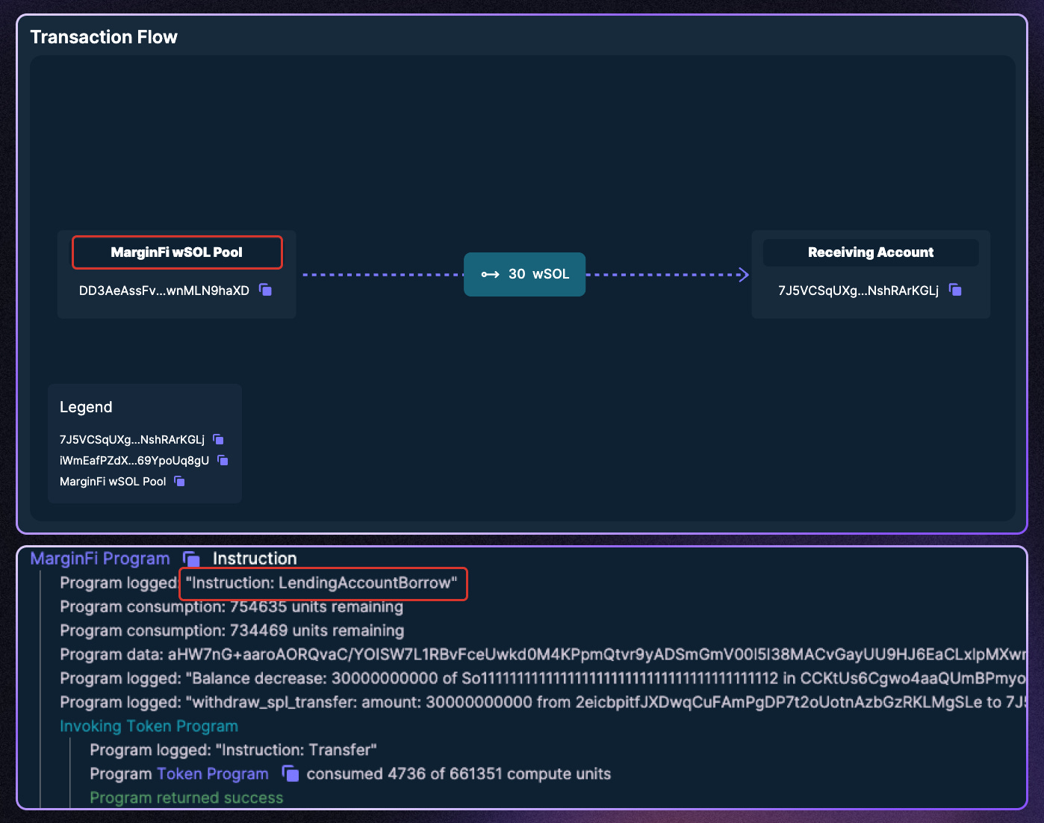
Task: Click the 30 wSOL transfer badge
Action: pos(524,274)
